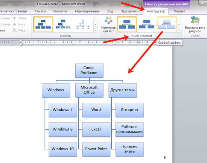
Task: Select the first hierarchy layout thumbnail
Action: tap(43, 24)
